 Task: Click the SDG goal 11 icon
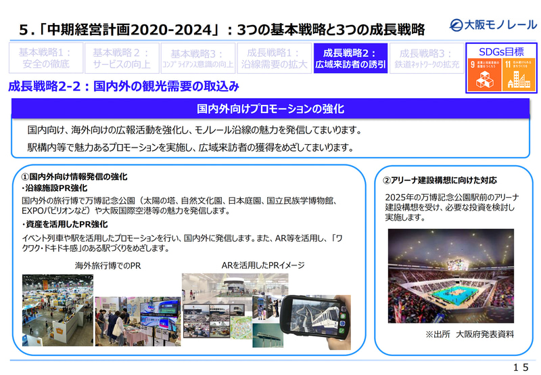[x=519, y=74]
